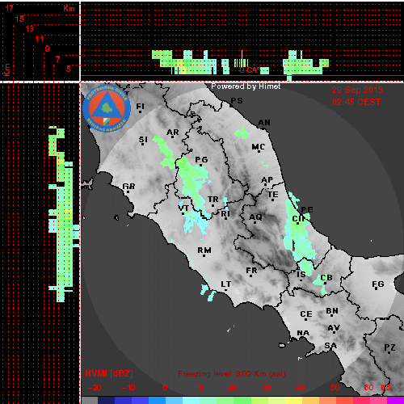This screenshot has height=404, width=404.
Task: Click the FG city label on map
Action: pos(378,284)
